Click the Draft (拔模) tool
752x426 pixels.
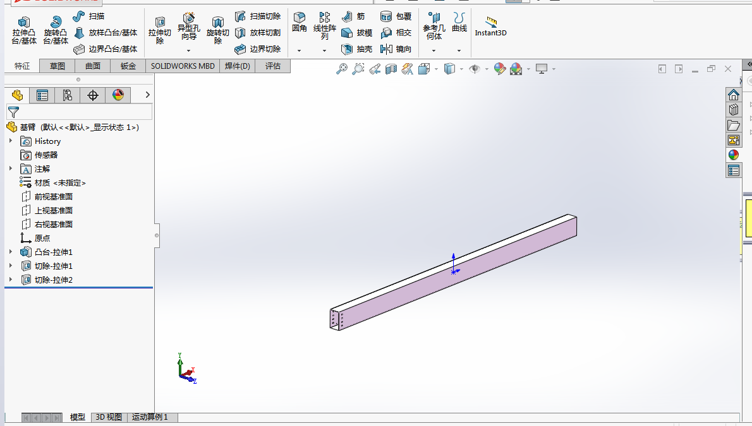(356, 33)
